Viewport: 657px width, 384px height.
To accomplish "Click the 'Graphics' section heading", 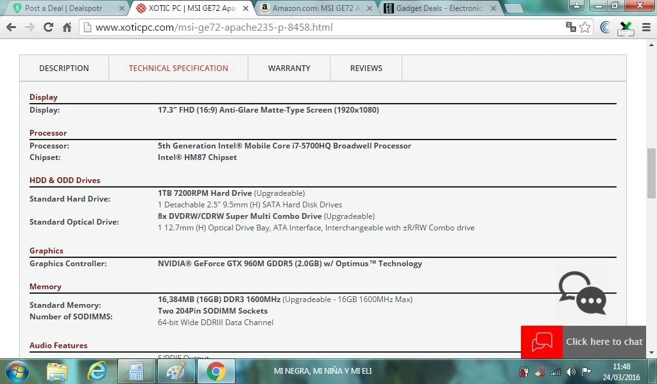I will coord(46,251).
